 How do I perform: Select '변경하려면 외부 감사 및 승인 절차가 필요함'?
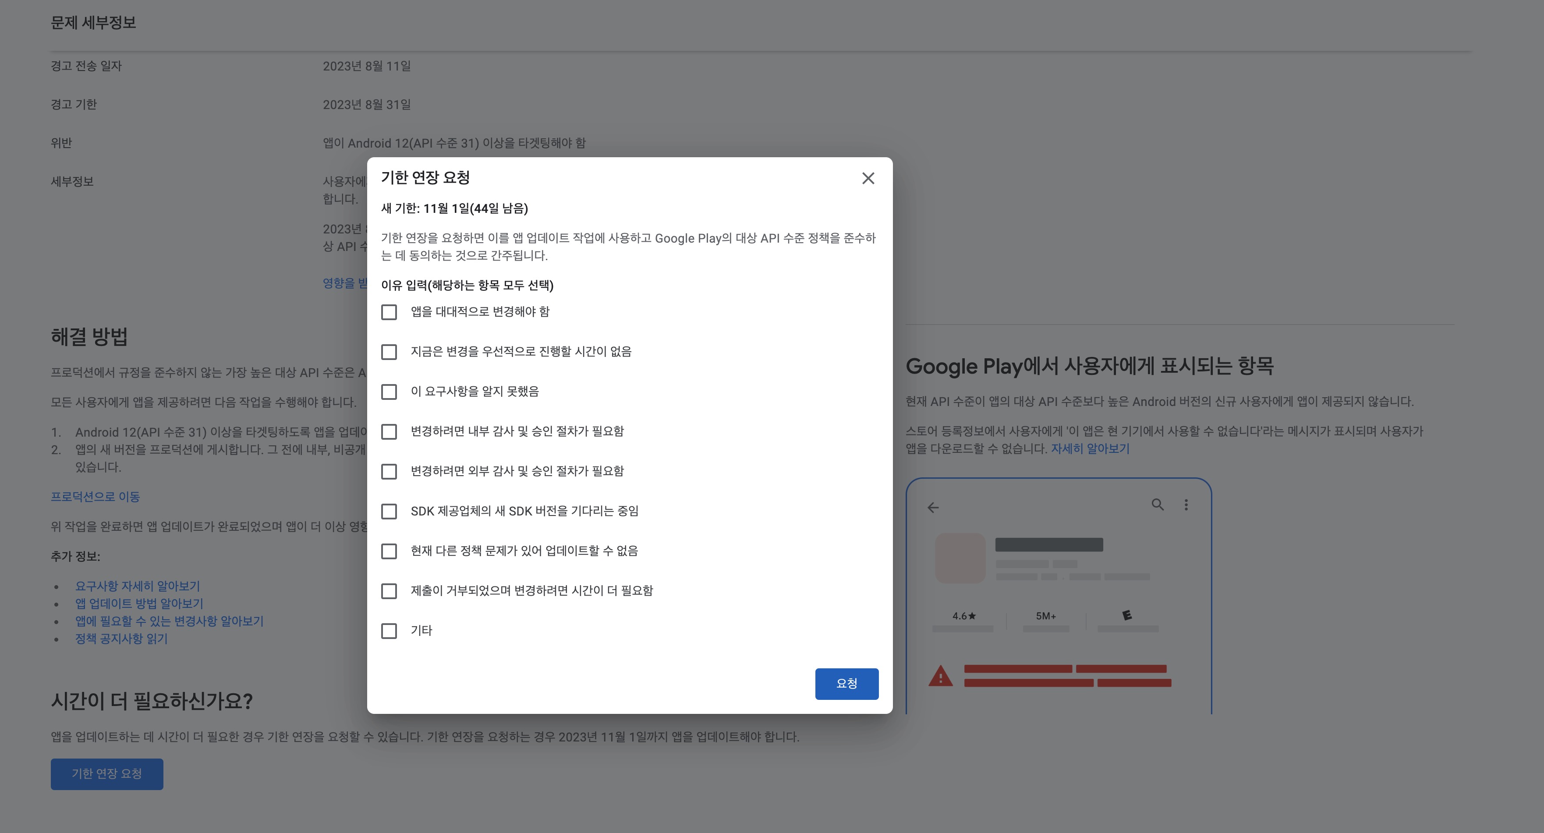(x=389, y=472)
